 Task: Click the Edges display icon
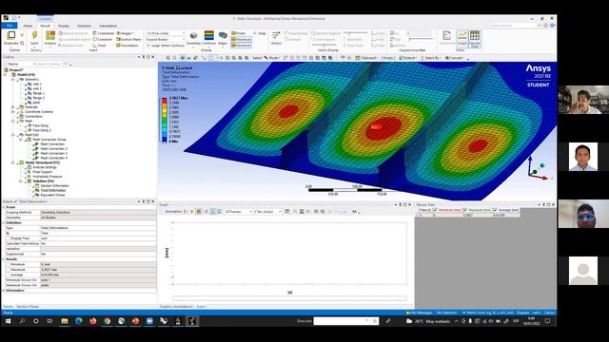pos(223,36)
